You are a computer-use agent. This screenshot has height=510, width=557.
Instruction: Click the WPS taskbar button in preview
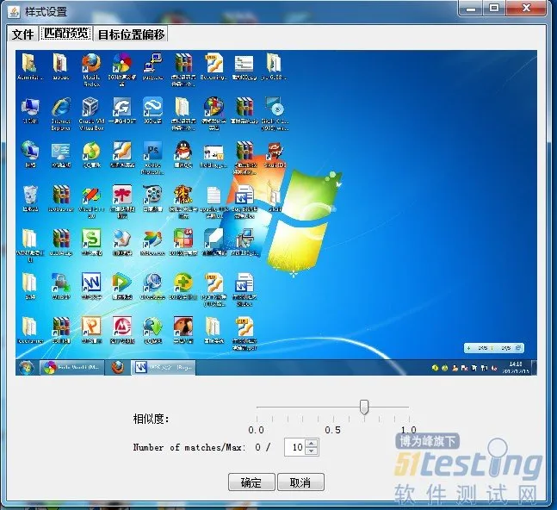coord(163,368)
